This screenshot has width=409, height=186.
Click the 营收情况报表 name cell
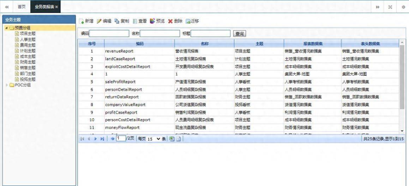click(205, 51)
